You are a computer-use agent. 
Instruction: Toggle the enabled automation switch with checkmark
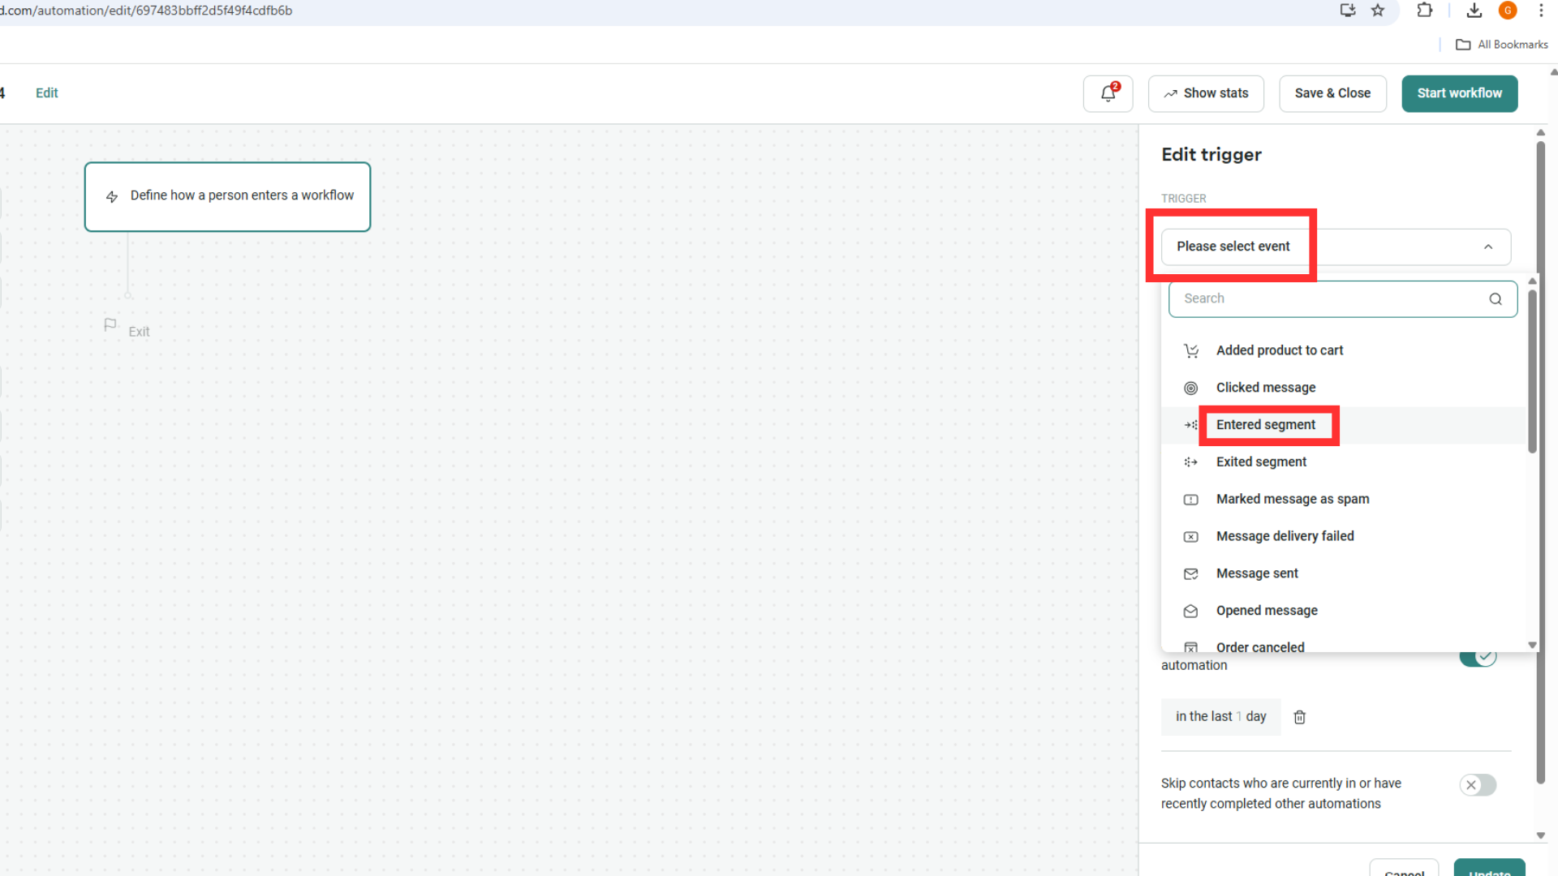[1478, 658]
